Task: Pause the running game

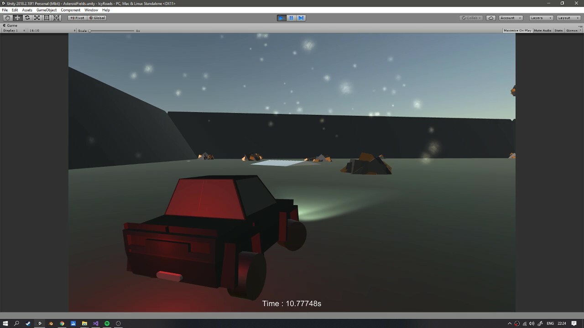Action: [x=291, y=18]
